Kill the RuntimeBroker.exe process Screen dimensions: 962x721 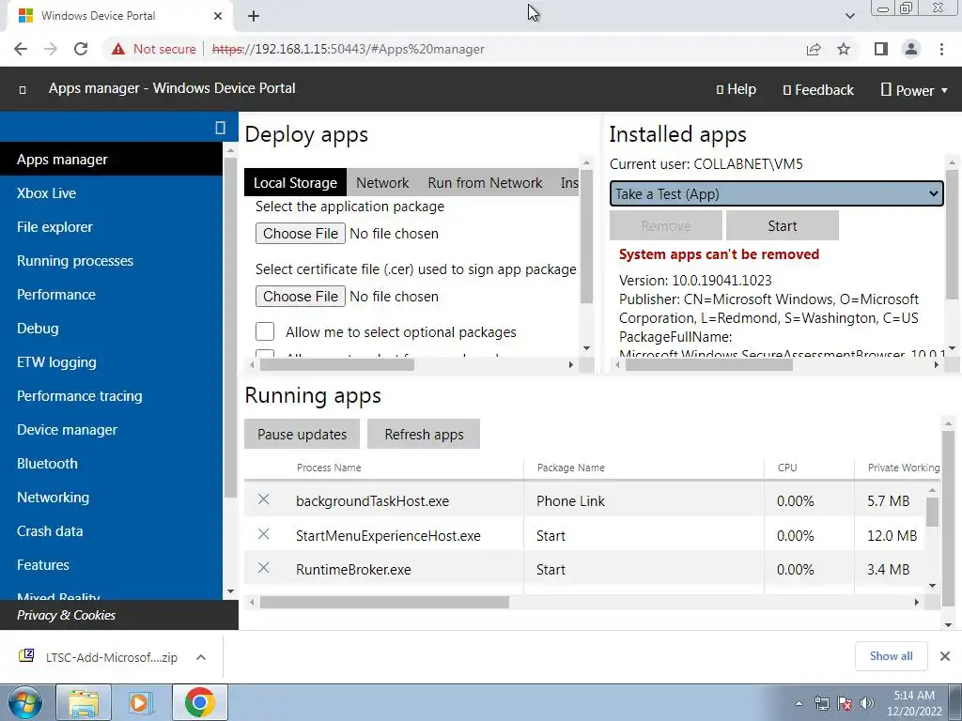tap(264, 568)
